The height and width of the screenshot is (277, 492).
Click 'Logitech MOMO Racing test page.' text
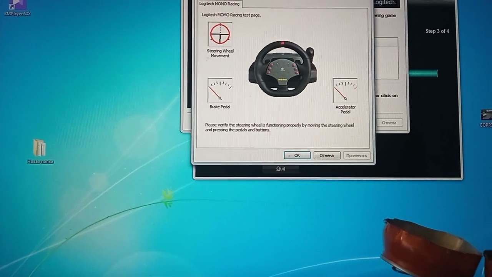coord(231,15)
